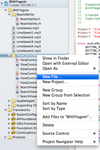Open the Project Navigator Help submenu
Viewport: 100px width, 150px height.
point(68,142)
